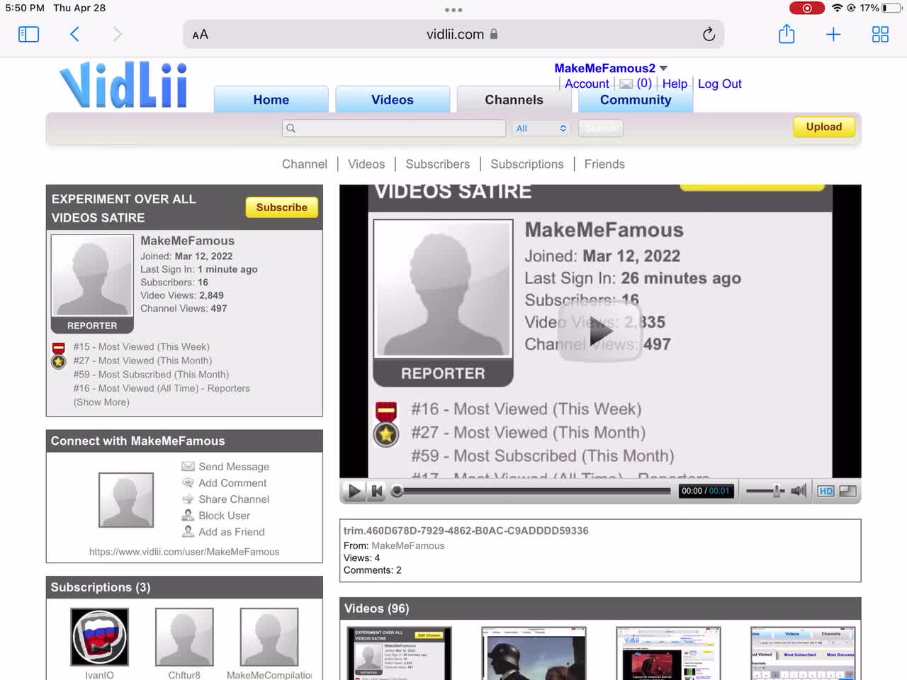Viewport: 907px width, 680px height.
Task: Open the helmeted soldier video thumbnail
Action: tap(534, 653)
